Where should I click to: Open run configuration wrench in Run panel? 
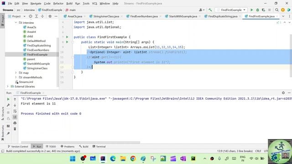(8, 105)
